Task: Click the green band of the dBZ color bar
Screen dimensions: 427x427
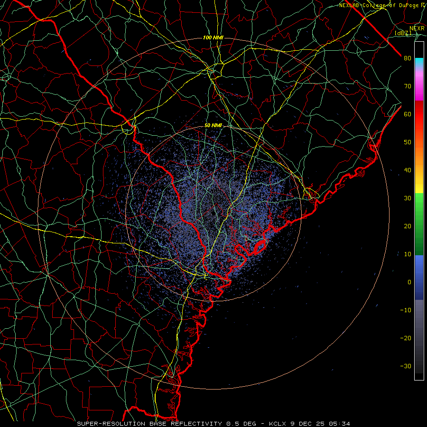Action: [419, 224]
